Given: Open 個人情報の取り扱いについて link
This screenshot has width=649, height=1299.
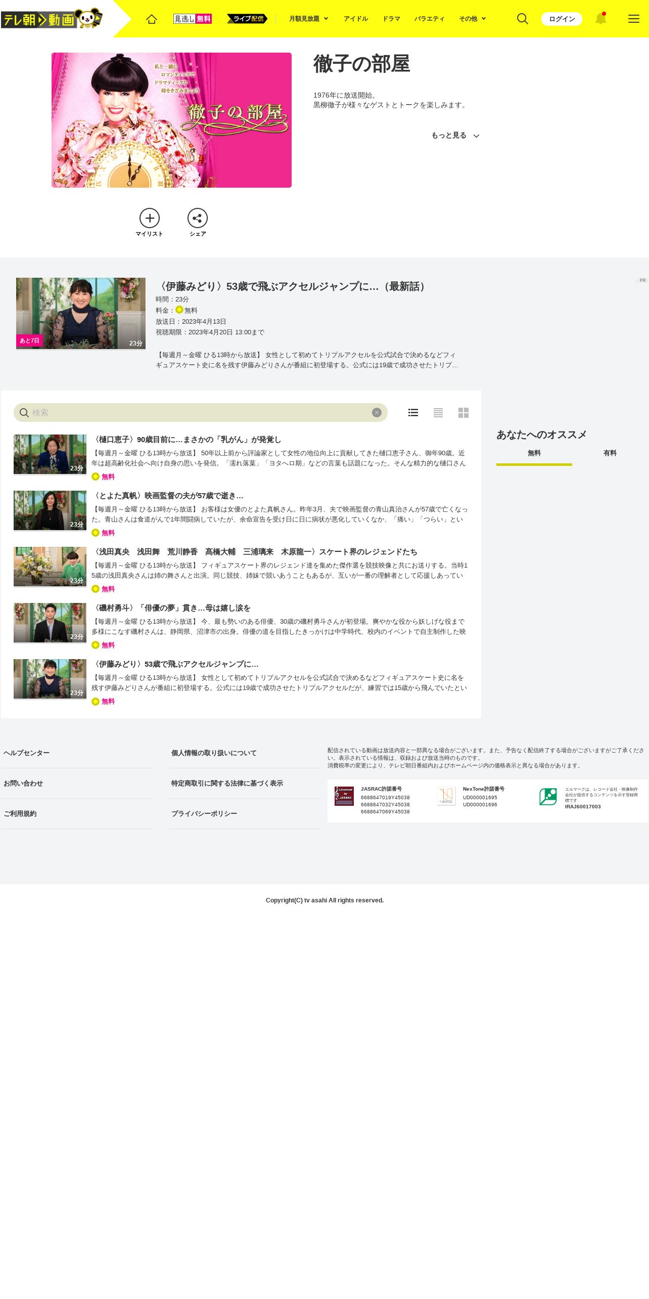Looking at the screenshot, I should point(214,753).
